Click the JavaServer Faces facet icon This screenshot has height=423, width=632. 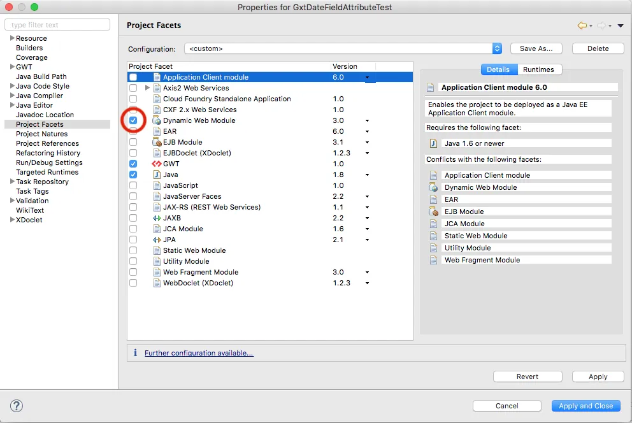point(157,196)
